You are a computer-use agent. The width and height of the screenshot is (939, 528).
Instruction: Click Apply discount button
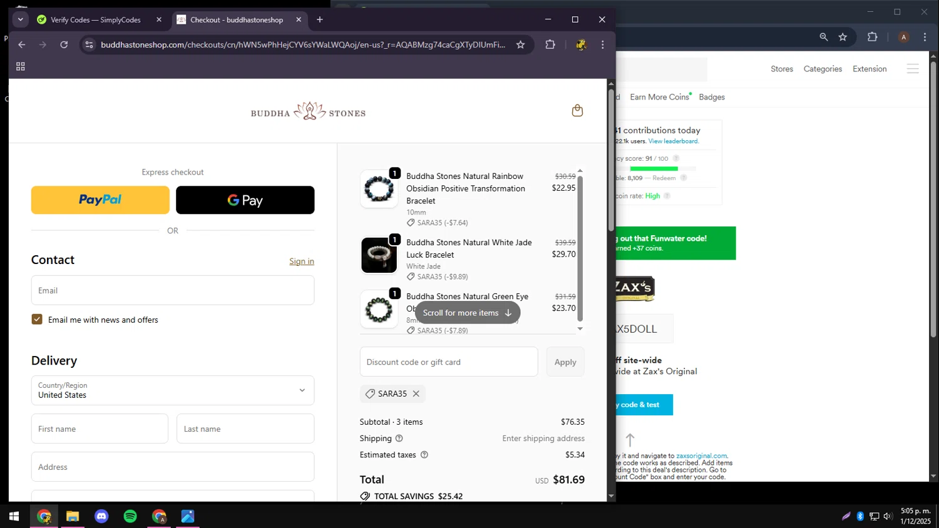point(565,362)
